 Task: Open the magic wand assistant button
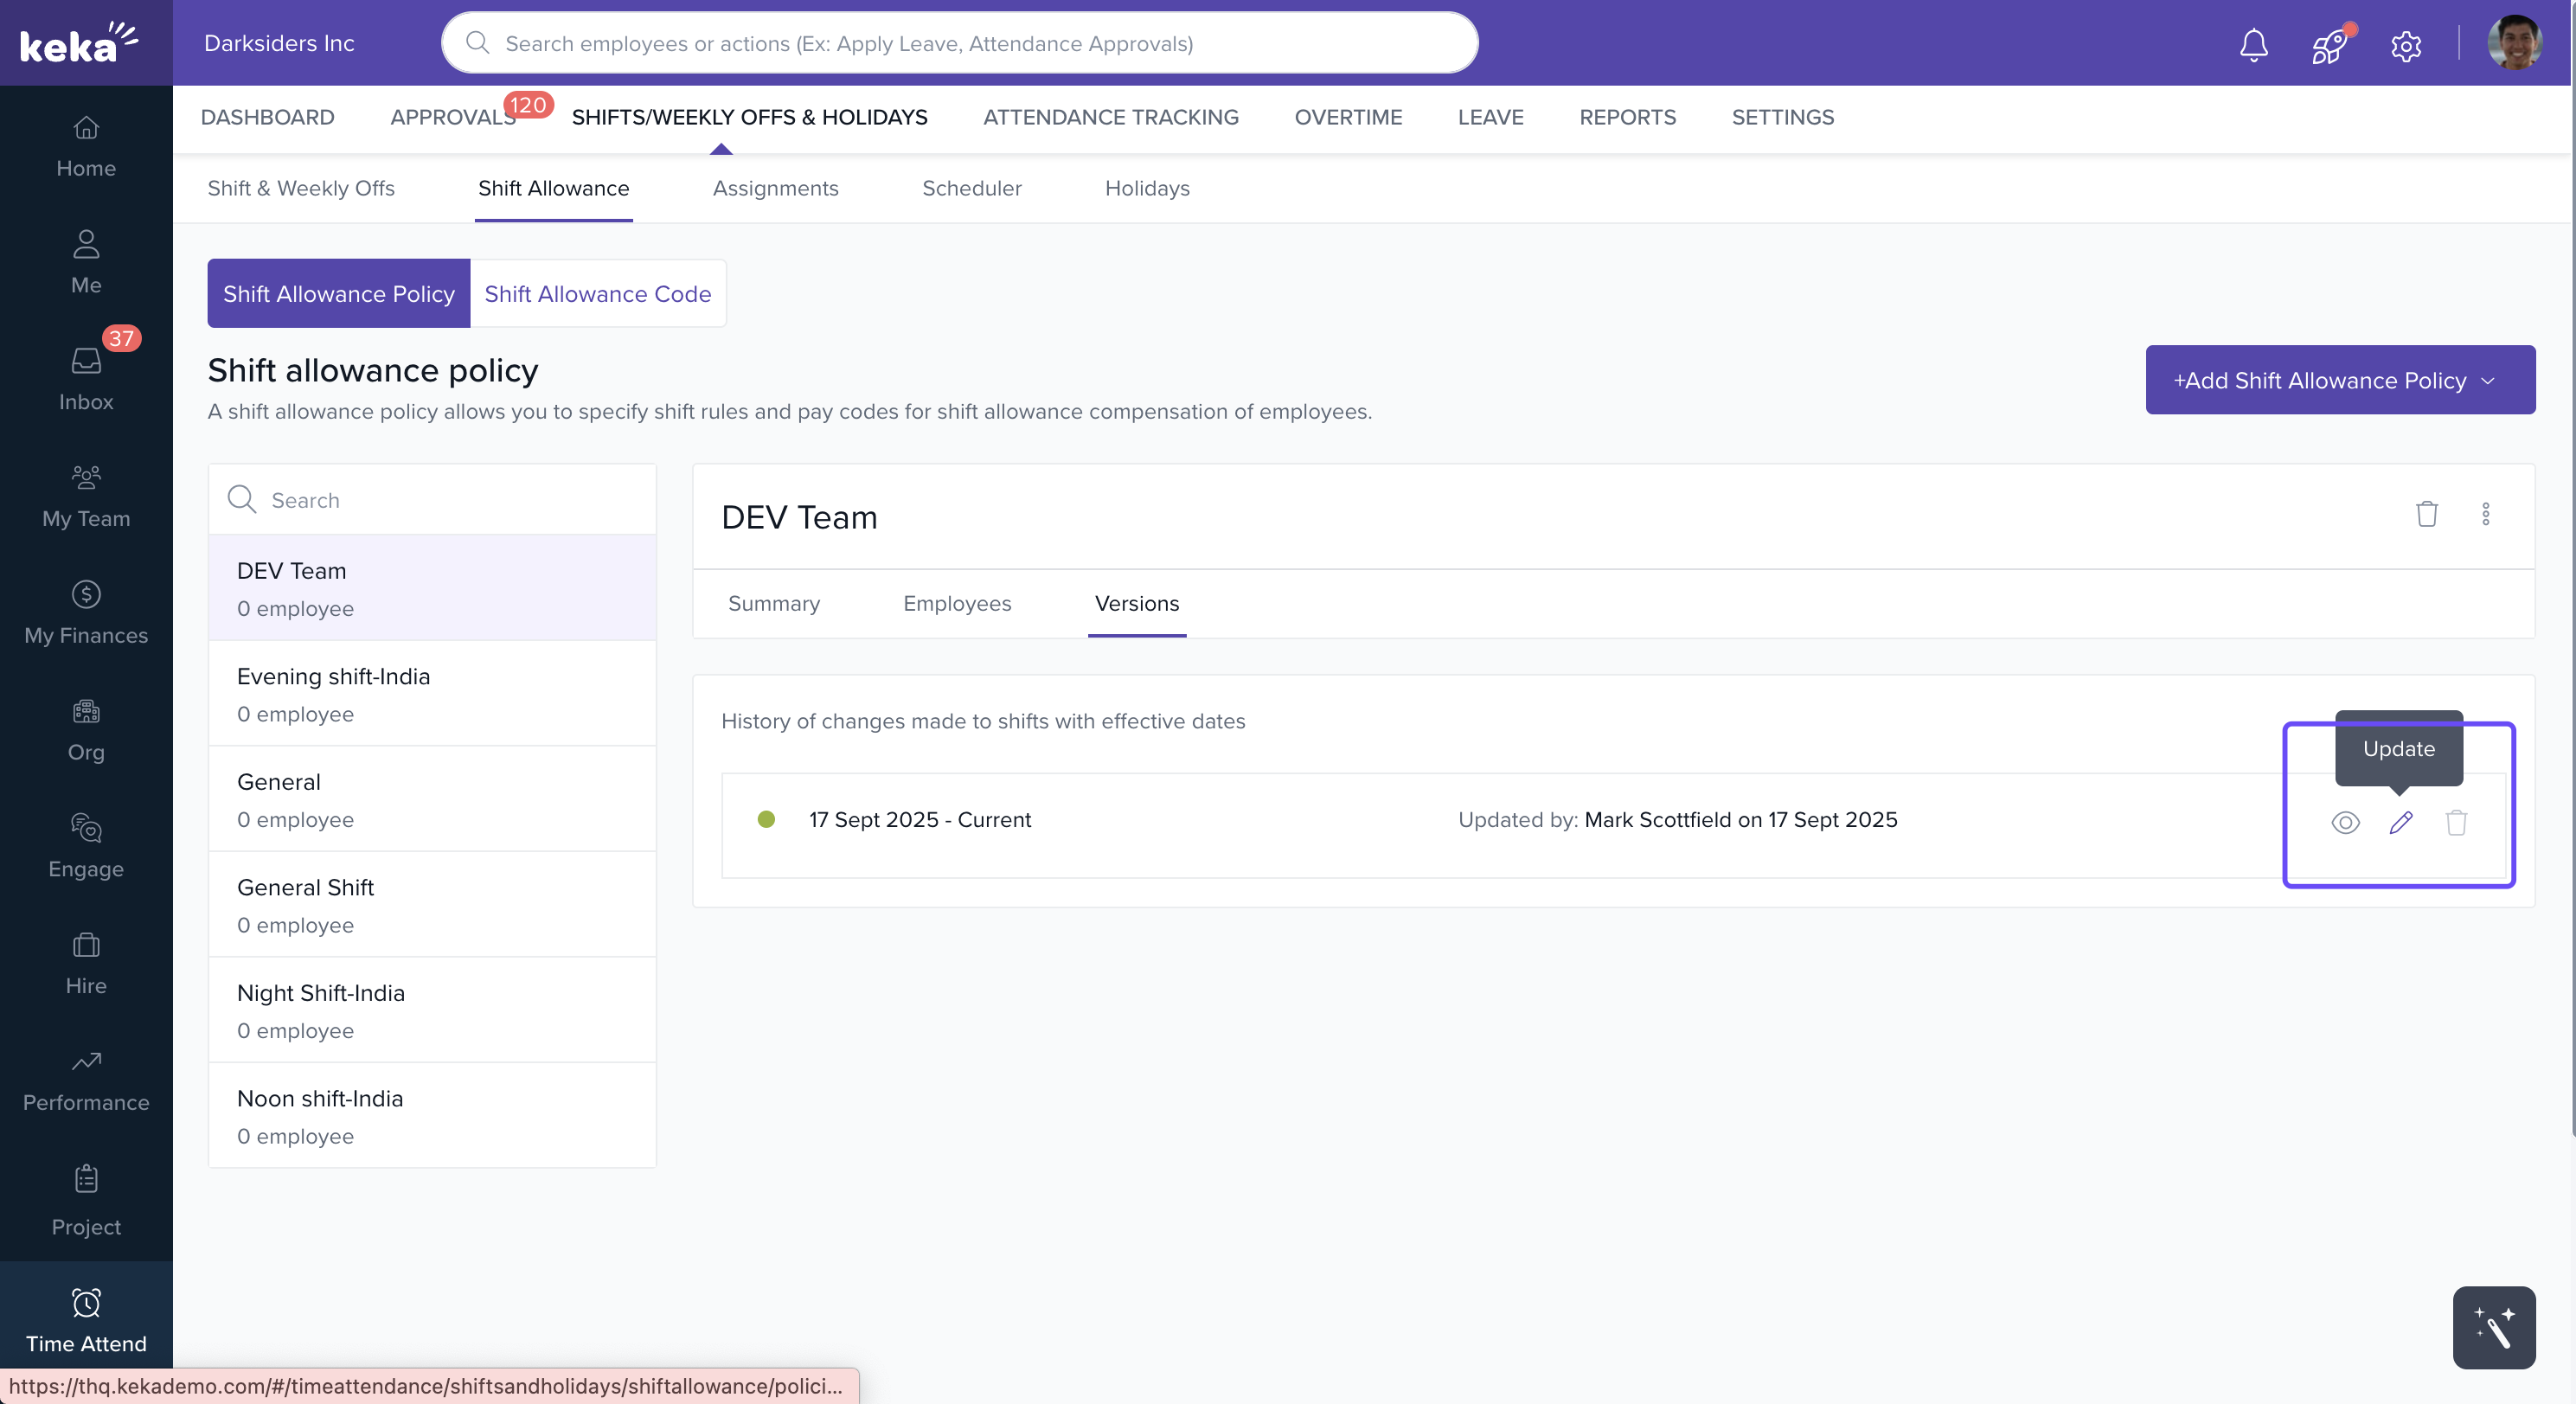pyautogui.click(x=2493, y=1327)
